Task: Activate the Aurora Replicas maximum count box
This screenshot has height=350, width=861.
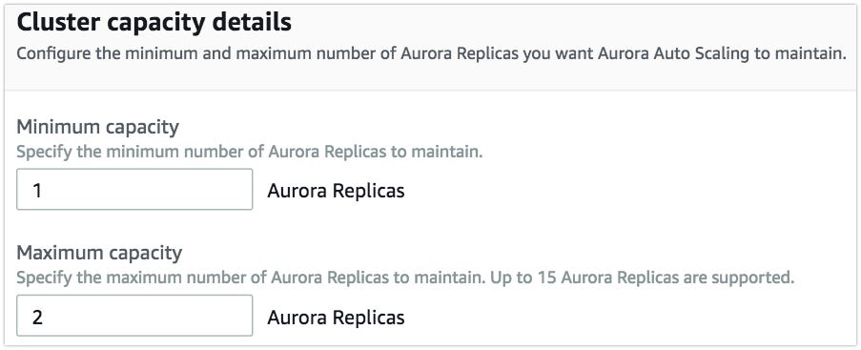Action: [134, 316]
